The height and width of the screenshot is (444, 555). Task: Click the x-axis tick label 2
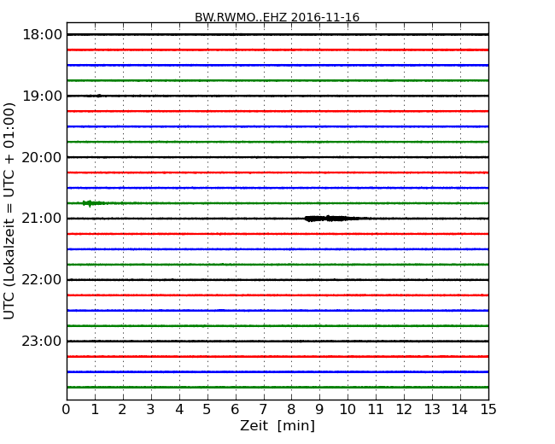coord(123,410)
